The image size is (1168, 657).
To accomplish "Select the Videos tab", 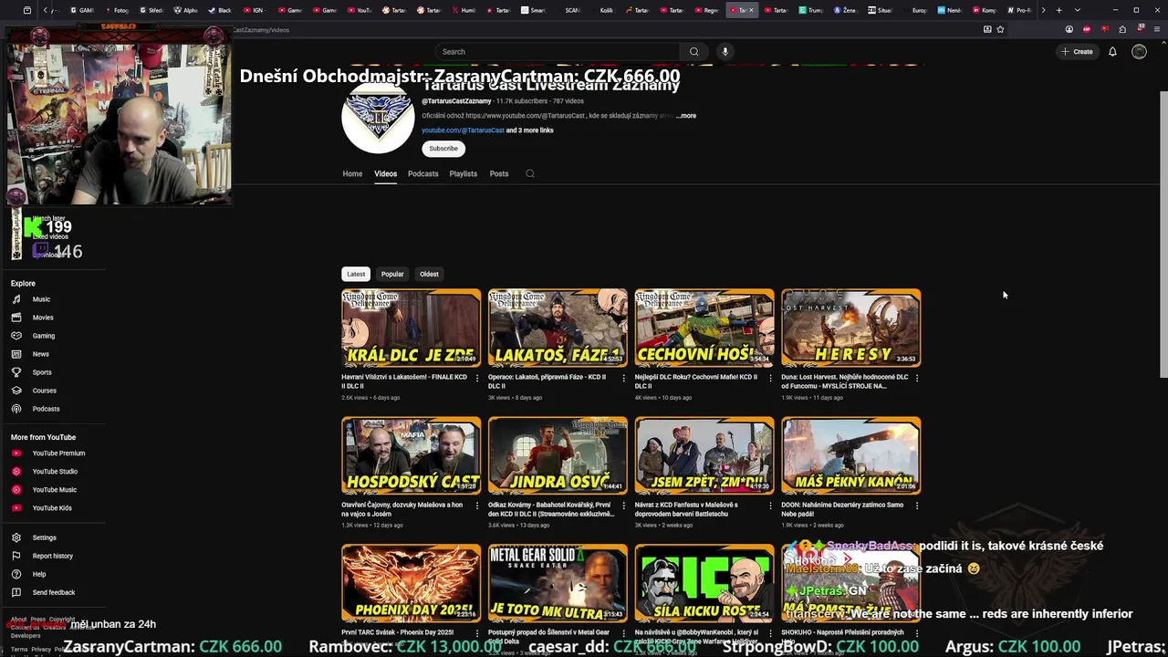I will click(385, 173).
